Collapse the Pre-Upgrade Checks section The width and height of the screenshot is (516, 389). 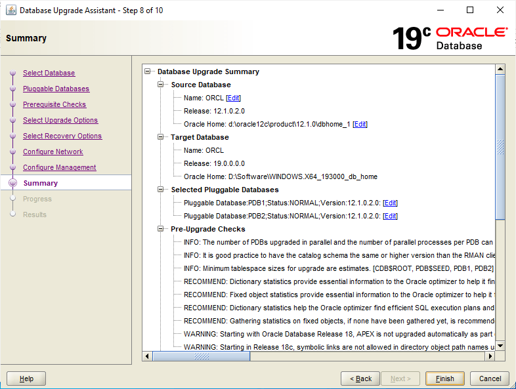[161, 229]
